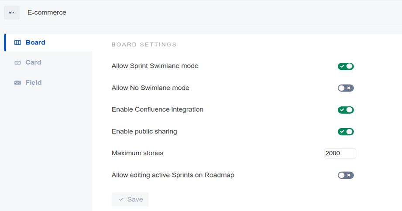Toggle off Enable public sharing
The width and height of the screenshot is (402, 211).
345,132
